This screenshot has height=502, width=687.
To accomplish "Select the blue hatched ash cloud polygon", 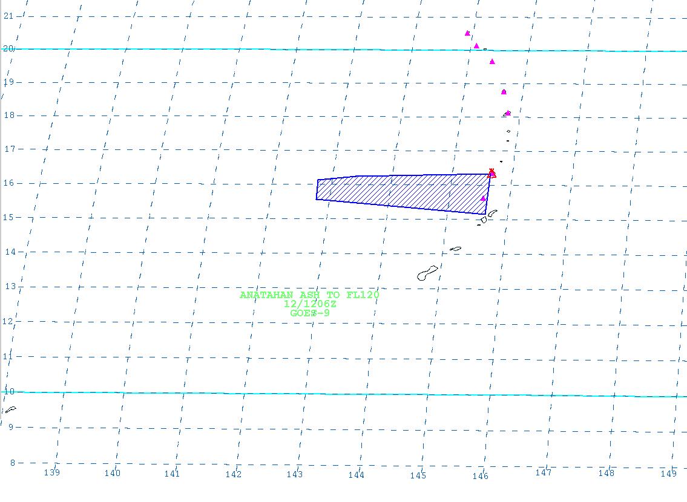I will pos(403,193).
